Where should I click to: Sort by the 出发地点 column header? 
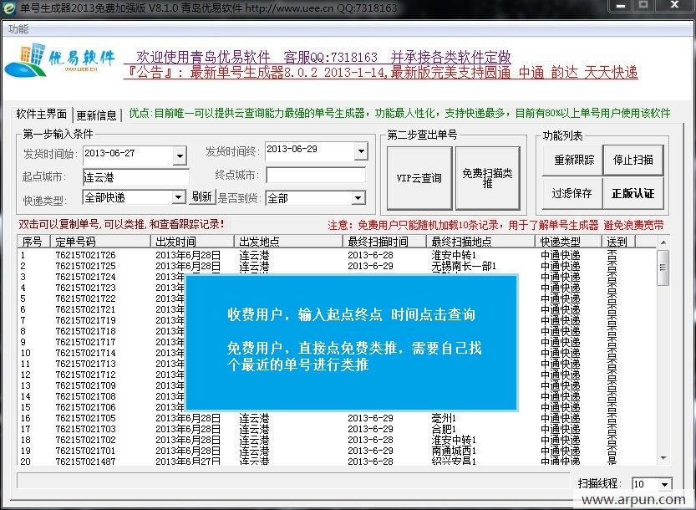[x=288, y=242]
